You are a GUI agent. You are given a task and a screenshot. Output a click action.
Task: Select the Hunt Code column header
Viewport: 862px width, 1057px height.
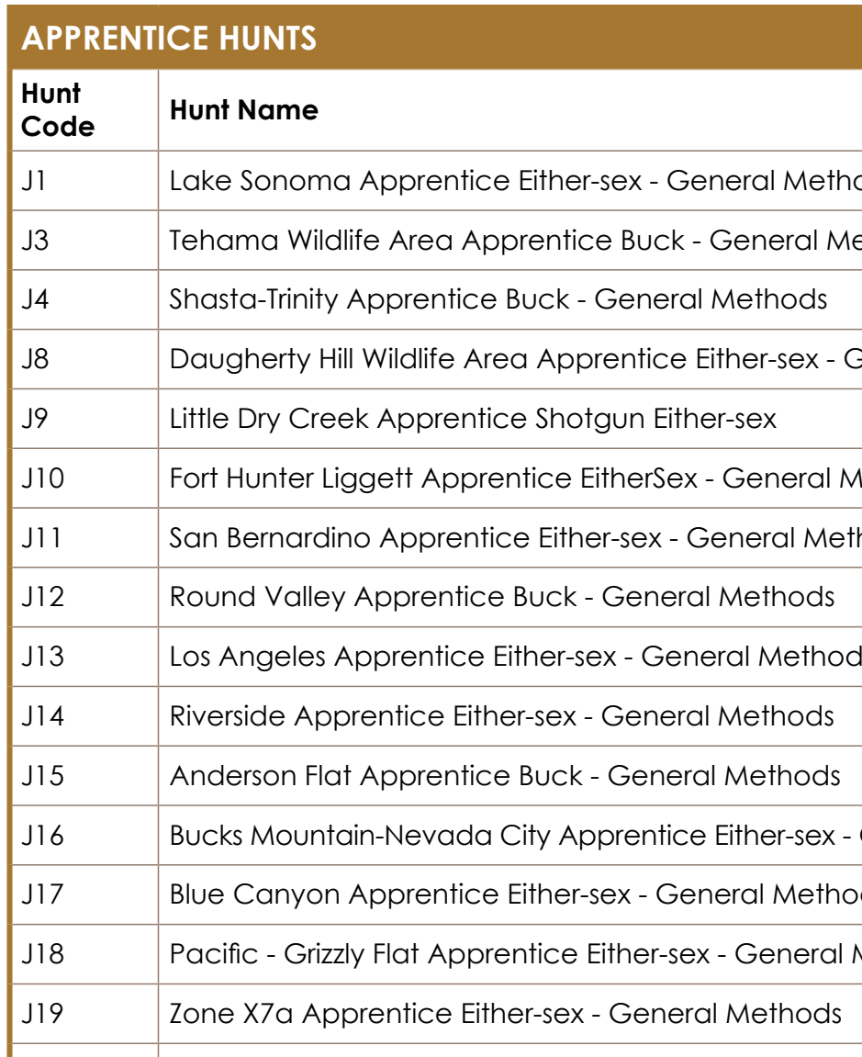point(58,110)
